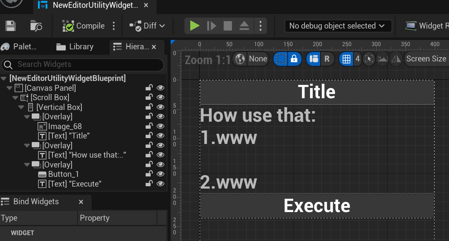Collapse the Vertical Box tree node
449x241 pixels.
[x=21, y=107]
